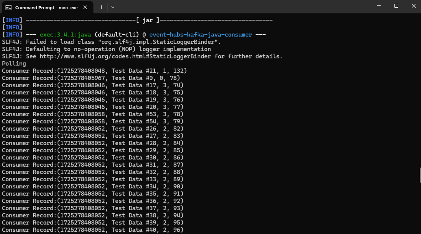Click the event-hubs-kafka-java-consumer project name
421x234 pixels.
201,34
